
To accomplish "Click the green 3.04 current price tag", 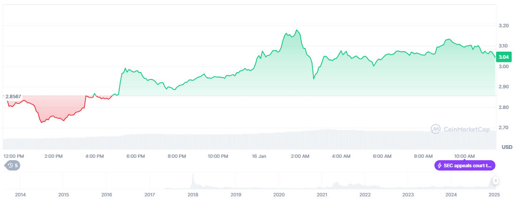I will [503, 57].
